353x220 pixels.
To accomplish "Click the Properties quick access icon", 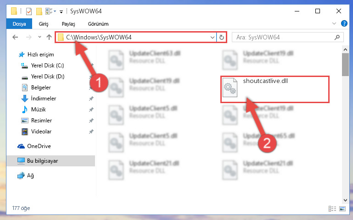I will point(29,11).
